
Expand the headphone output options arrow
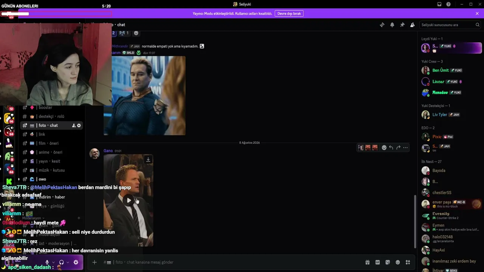coord(68,262)
